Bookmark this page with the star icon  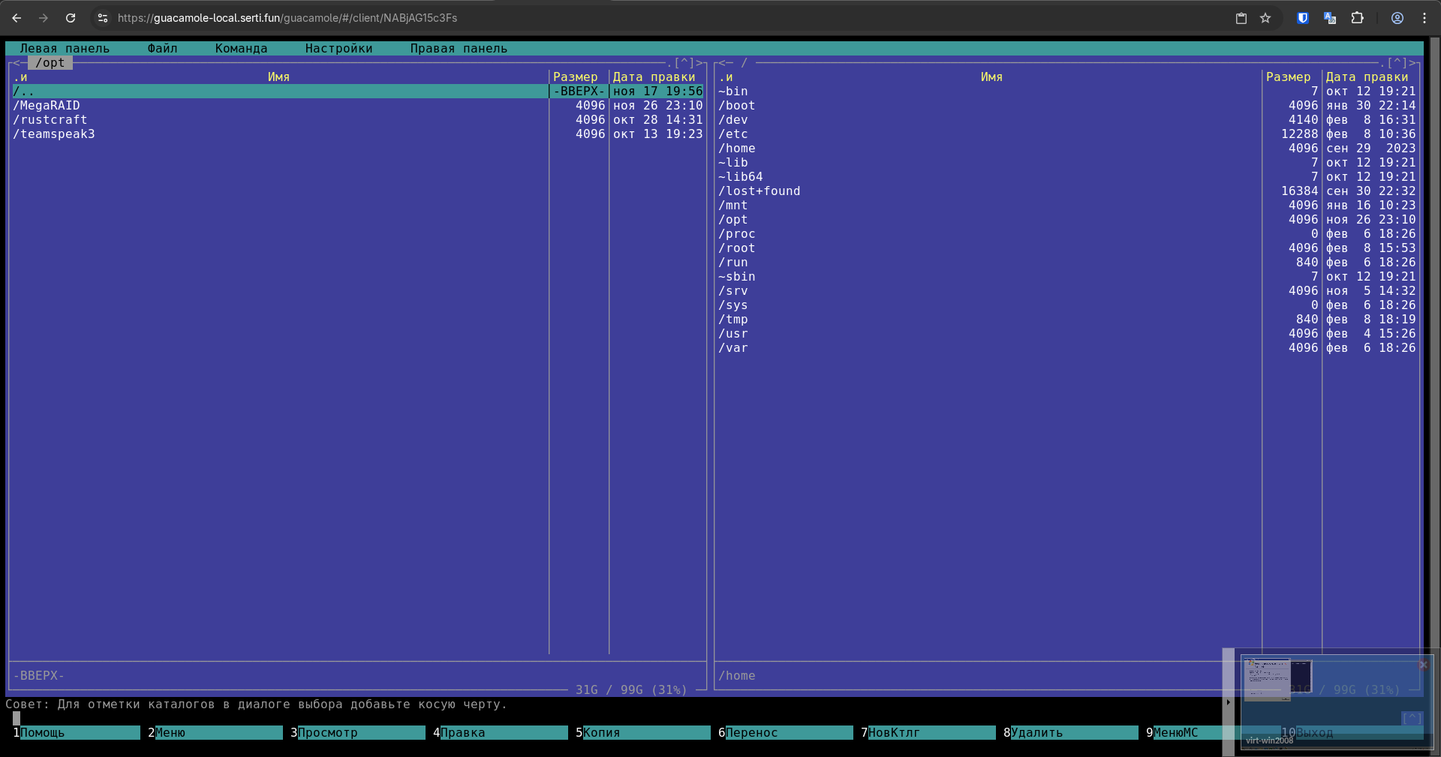tap(1265, 18)
